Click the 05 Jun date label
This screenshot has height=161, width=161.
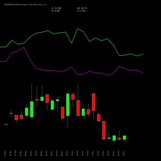tap(52, 153)
